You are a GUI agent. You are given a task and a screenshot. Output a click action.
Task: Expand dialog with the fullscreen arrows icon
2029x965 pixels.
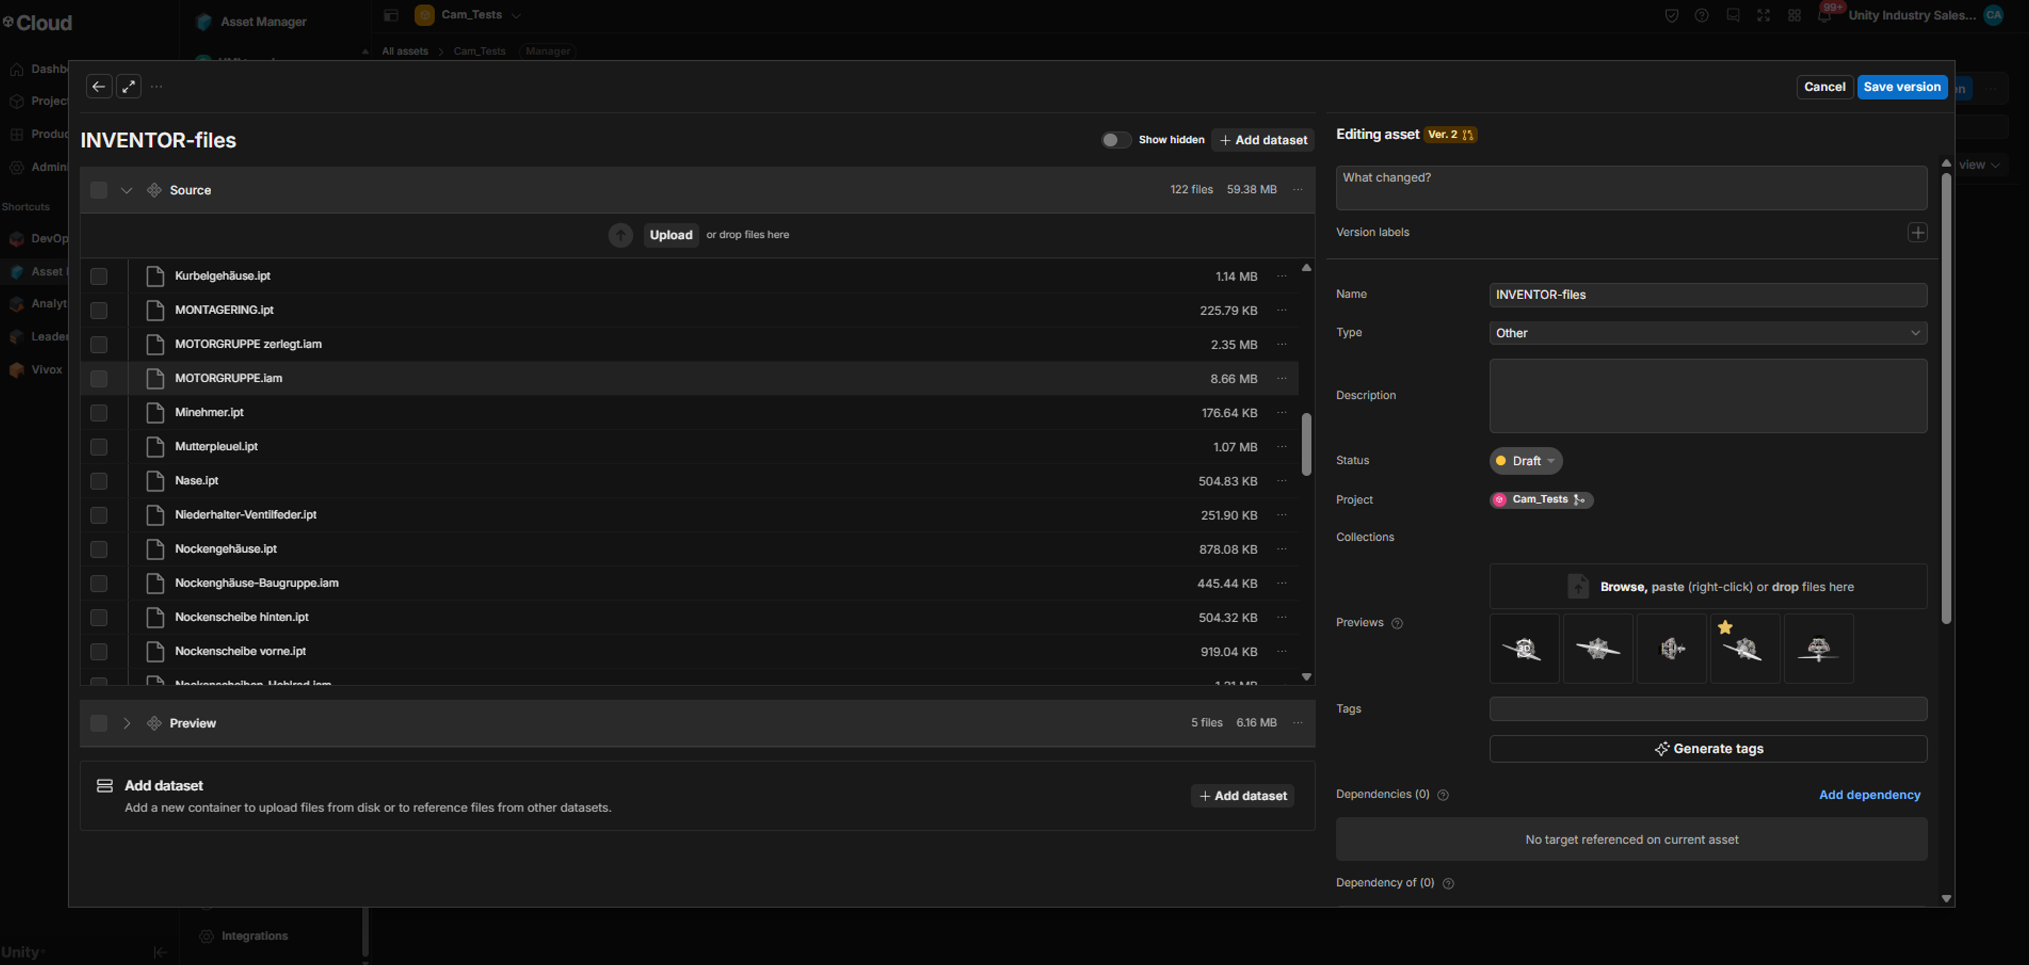[x=128, y=87]
